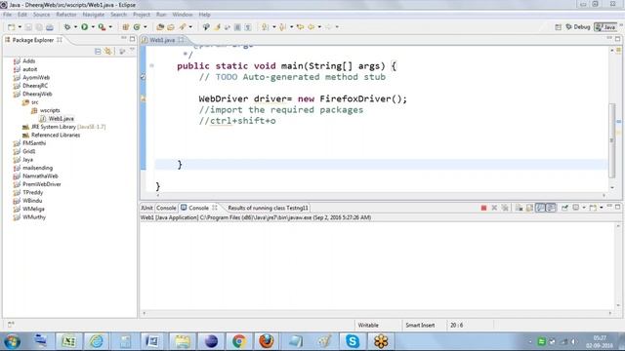Image resolution: width=625 pixels, height=351 pixels.
Task: Click the Open Task folder icon
Action: tap(171, 27)
